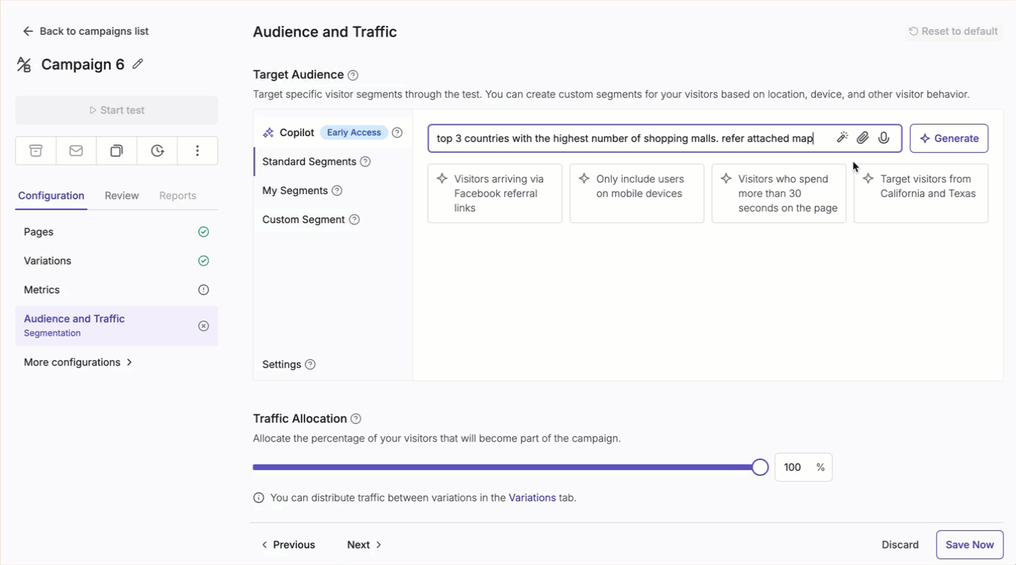Select Audience and Traffic Segmentation step
The width and height of the screenshot is (1016, 565).
coord(117,326)
